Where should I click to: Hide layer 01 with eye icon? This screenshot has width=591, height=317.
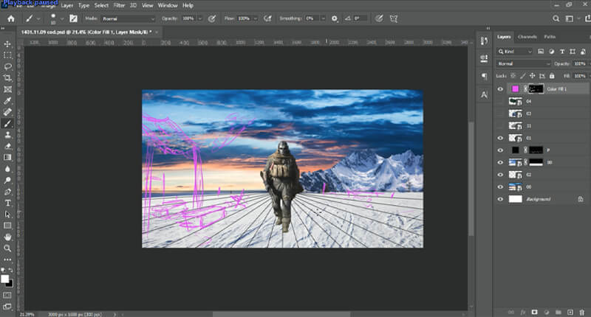(500, 138)
